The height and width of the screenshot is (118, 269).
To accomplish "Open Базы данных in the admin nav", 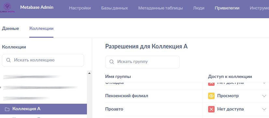I will [114, 8].
